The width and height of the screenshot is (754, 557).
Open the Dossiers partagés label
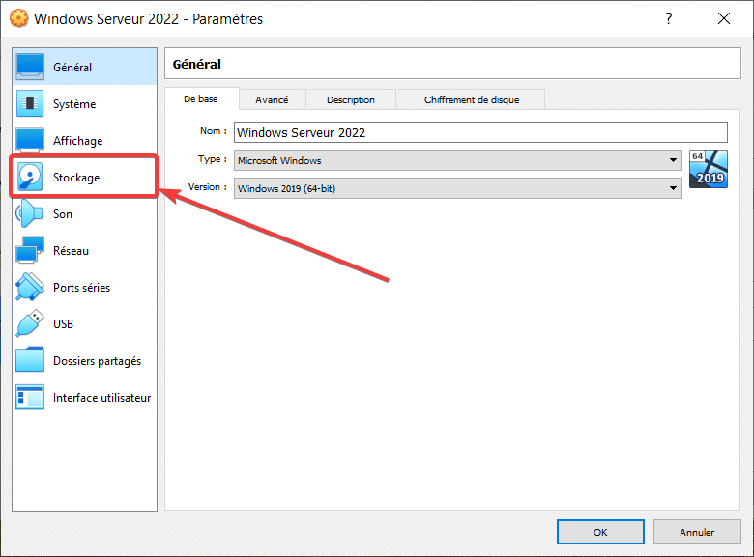point(97,361)
